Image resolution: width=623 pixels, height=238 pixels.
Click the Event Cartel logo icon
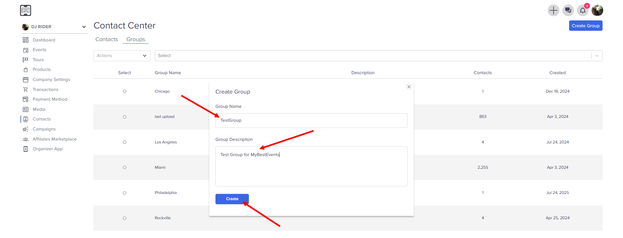[x=26, y=10]
